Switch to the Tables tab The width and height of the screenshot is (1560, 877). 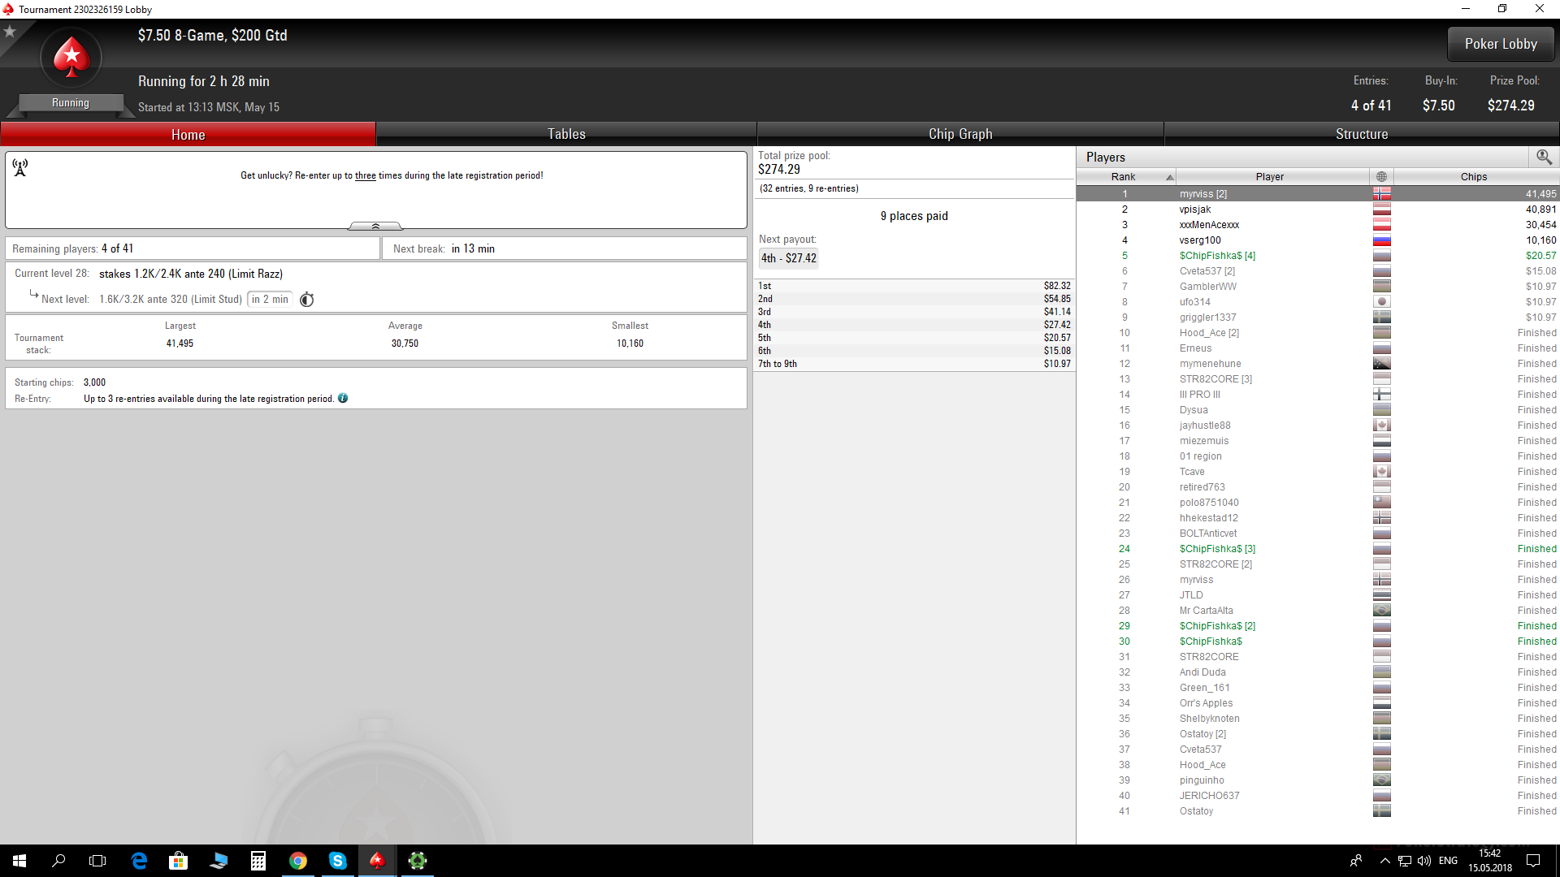tap(566, 134)
